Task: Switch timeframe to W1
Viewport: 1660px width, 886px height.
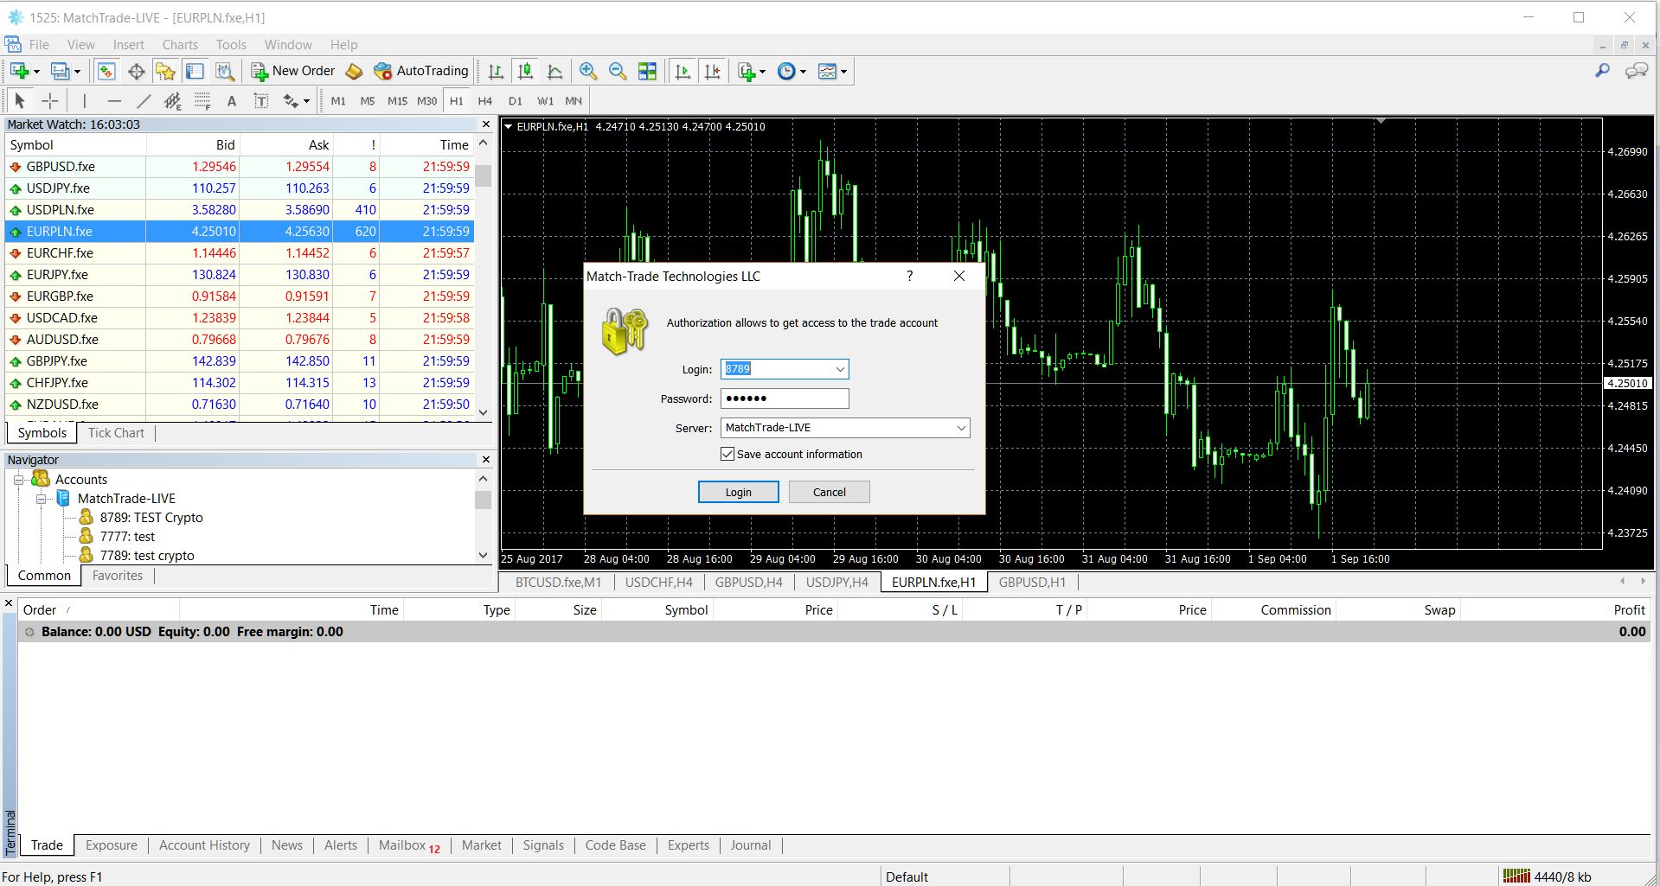Action: tap(545, 100)
